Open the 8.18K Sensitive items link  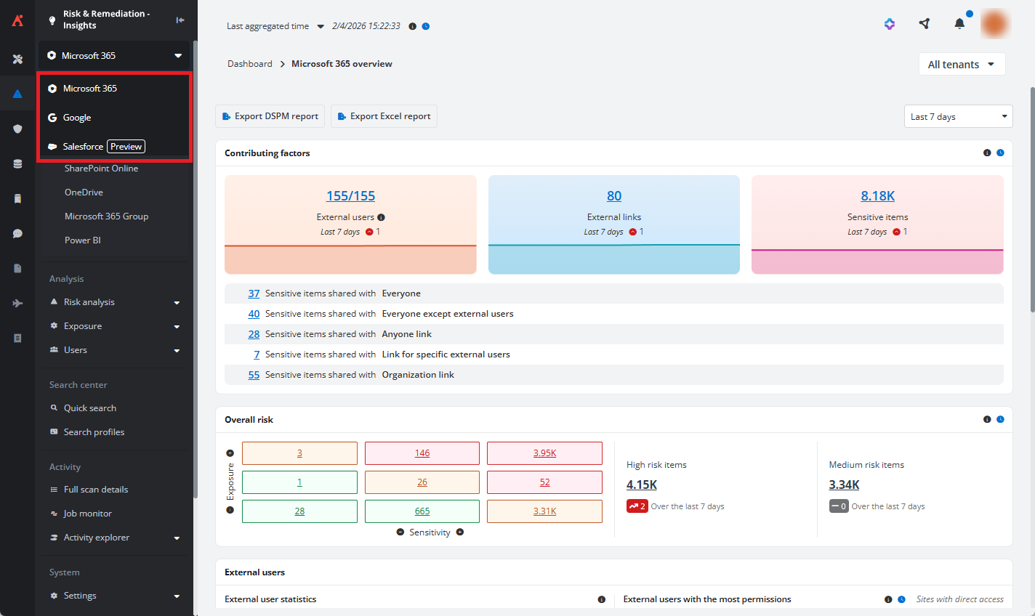[877, 196]
